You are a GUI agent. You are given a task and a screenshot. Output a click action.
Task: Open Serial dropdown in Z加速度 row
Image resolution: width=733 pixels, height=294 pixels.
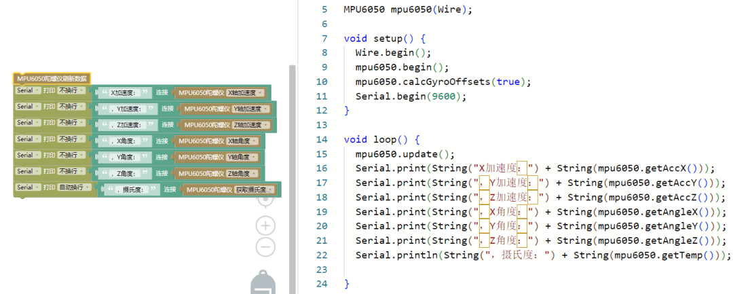point(28,123)
